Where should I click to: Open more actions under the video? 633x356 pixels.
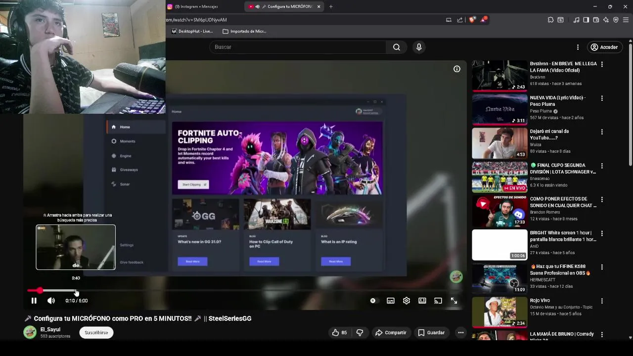coord(461,333)
